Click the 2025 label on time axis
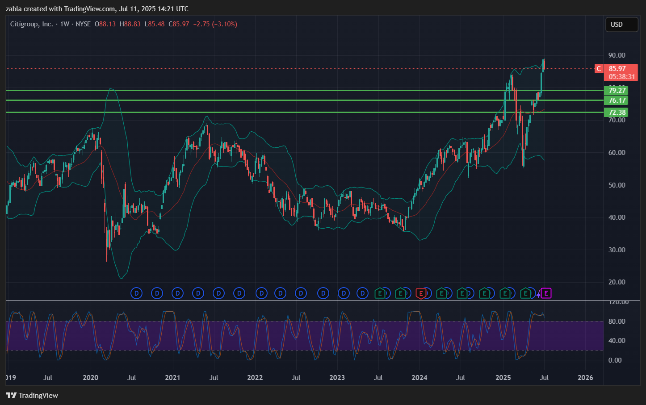The width and height of the screenshot is (646, 405). click(503, 378)
